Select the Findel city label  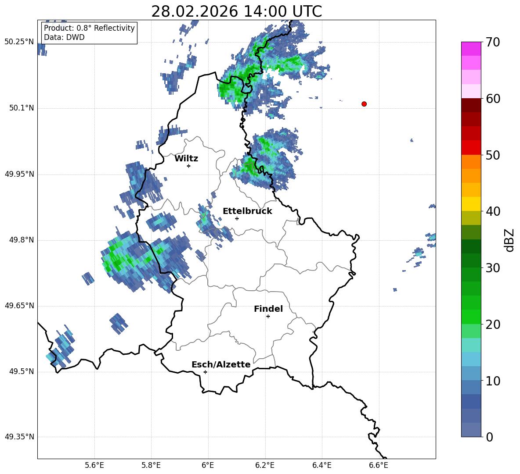(x=268, y=309)
